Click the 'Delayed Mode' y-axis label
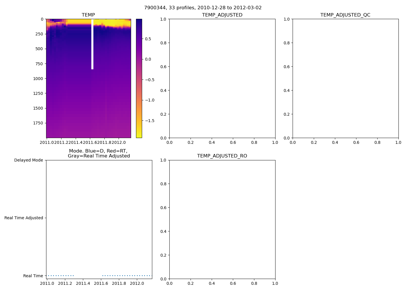406x290 pixels. [x=28, y=160]
